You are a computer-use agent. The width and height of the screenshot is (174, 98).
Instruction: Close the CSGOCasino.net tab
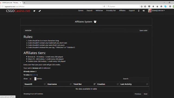point(20,3)
